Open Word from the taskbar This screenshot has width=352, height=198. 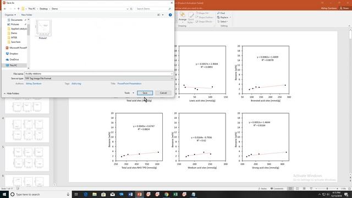[x=130, y=194]
